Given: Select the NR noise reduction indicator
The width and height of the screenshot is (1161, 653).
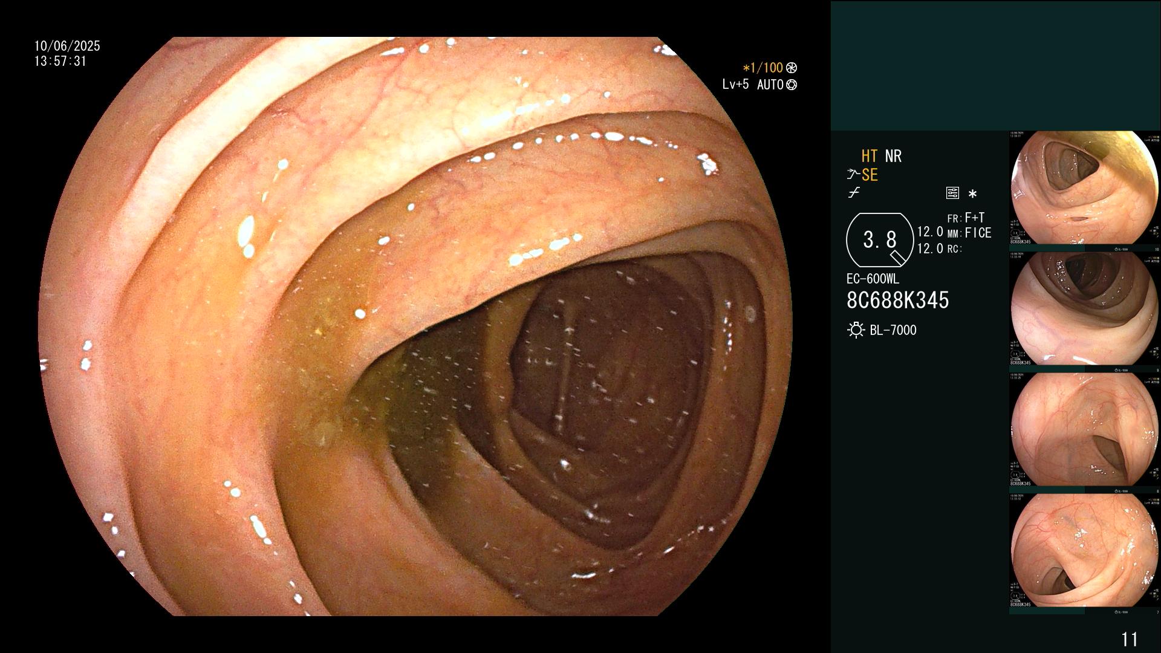Looking at the screenshot, I should pos(893,156).
